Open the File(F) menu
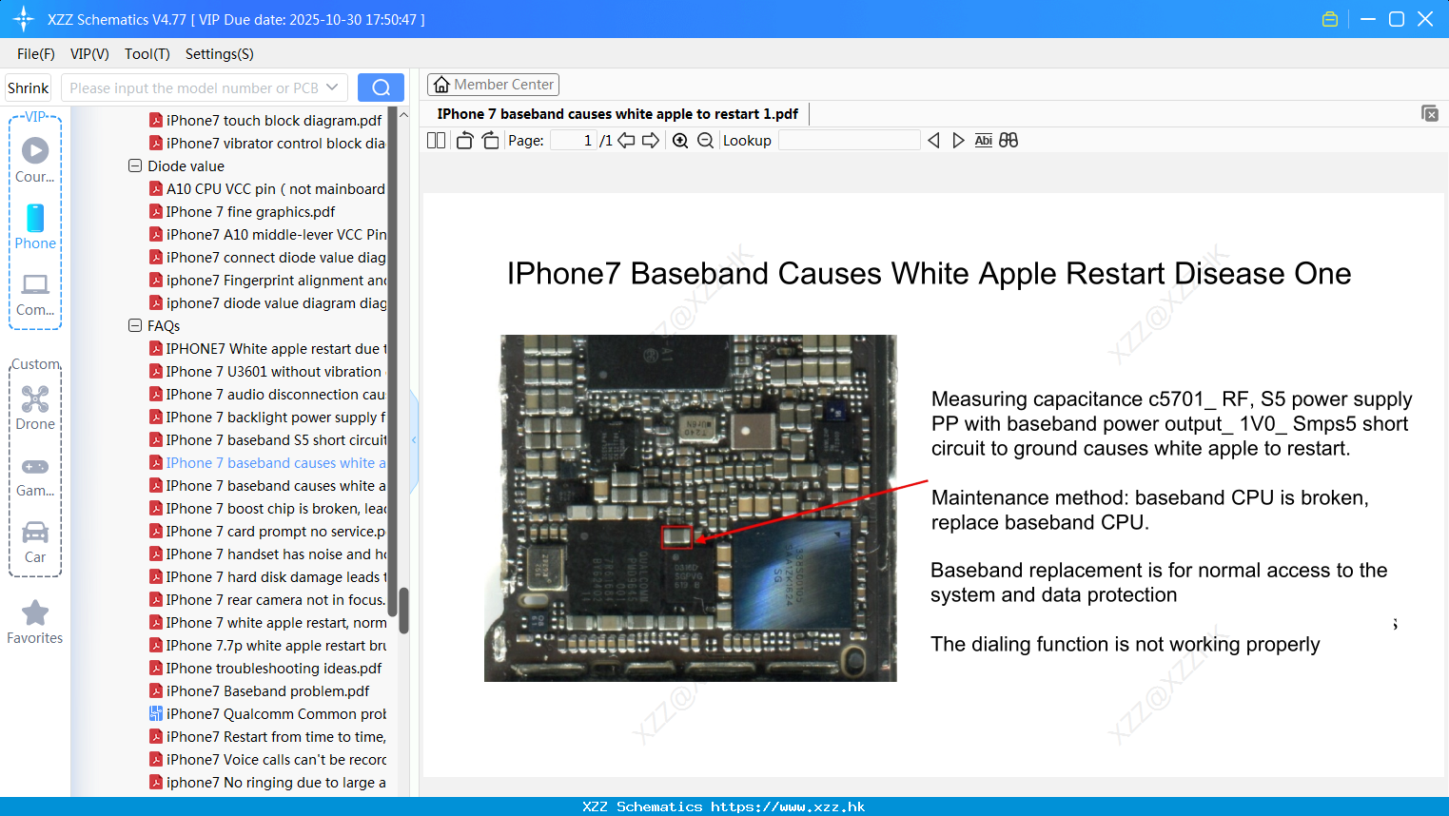 (36, 54)
